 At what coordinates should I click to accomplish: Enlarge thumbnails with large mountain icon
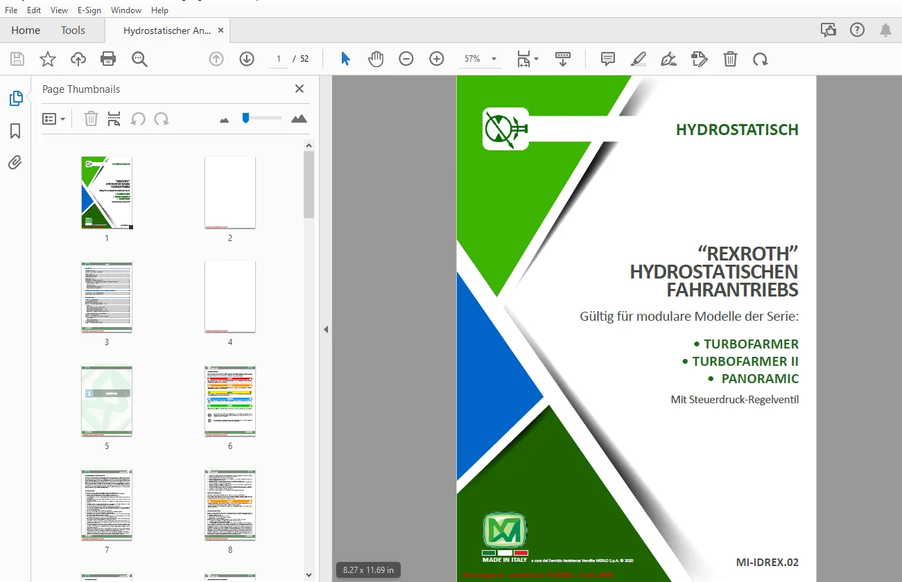point(299,118)
